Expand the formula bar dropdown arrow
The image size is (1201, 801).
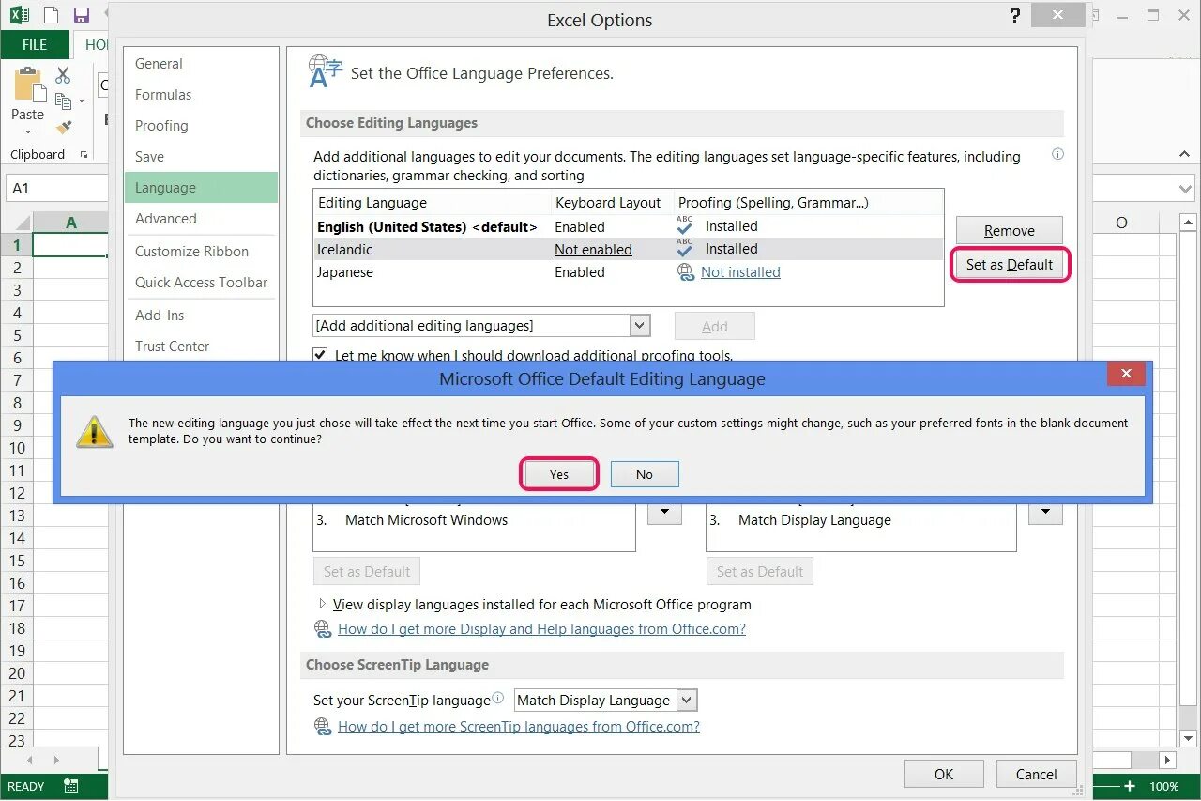pos(1186,188)
